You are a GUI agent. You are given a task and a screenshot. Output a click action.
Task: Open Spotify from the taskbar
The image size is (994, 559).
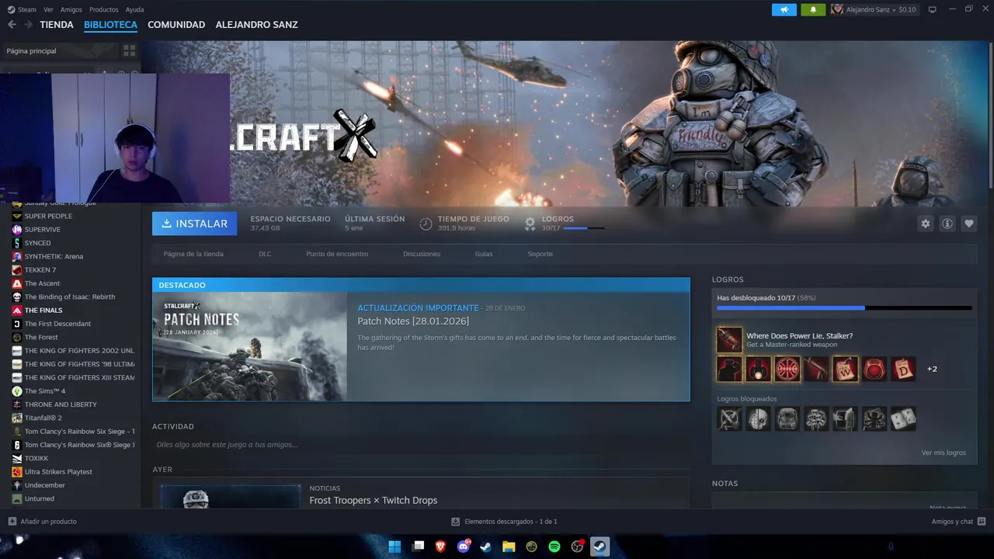pyautogui.click(x=554, y=547)
